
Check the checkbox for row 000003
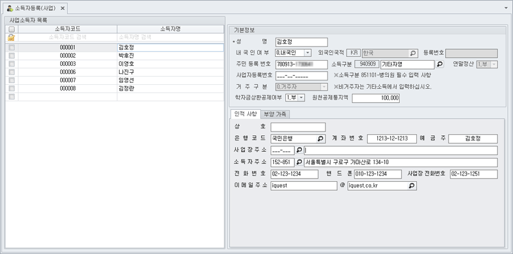[x=12, y=64]
